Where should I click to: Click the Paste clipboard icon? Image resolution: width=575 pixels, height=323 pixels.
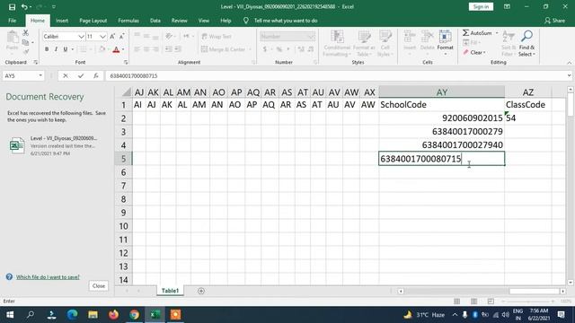click(x=12, y=37)
